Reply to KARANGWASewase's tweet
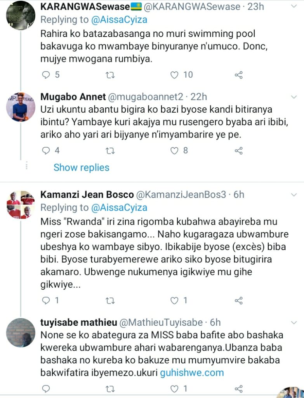Viewport: 304px width, 398px height. click(x=46, y=75)
